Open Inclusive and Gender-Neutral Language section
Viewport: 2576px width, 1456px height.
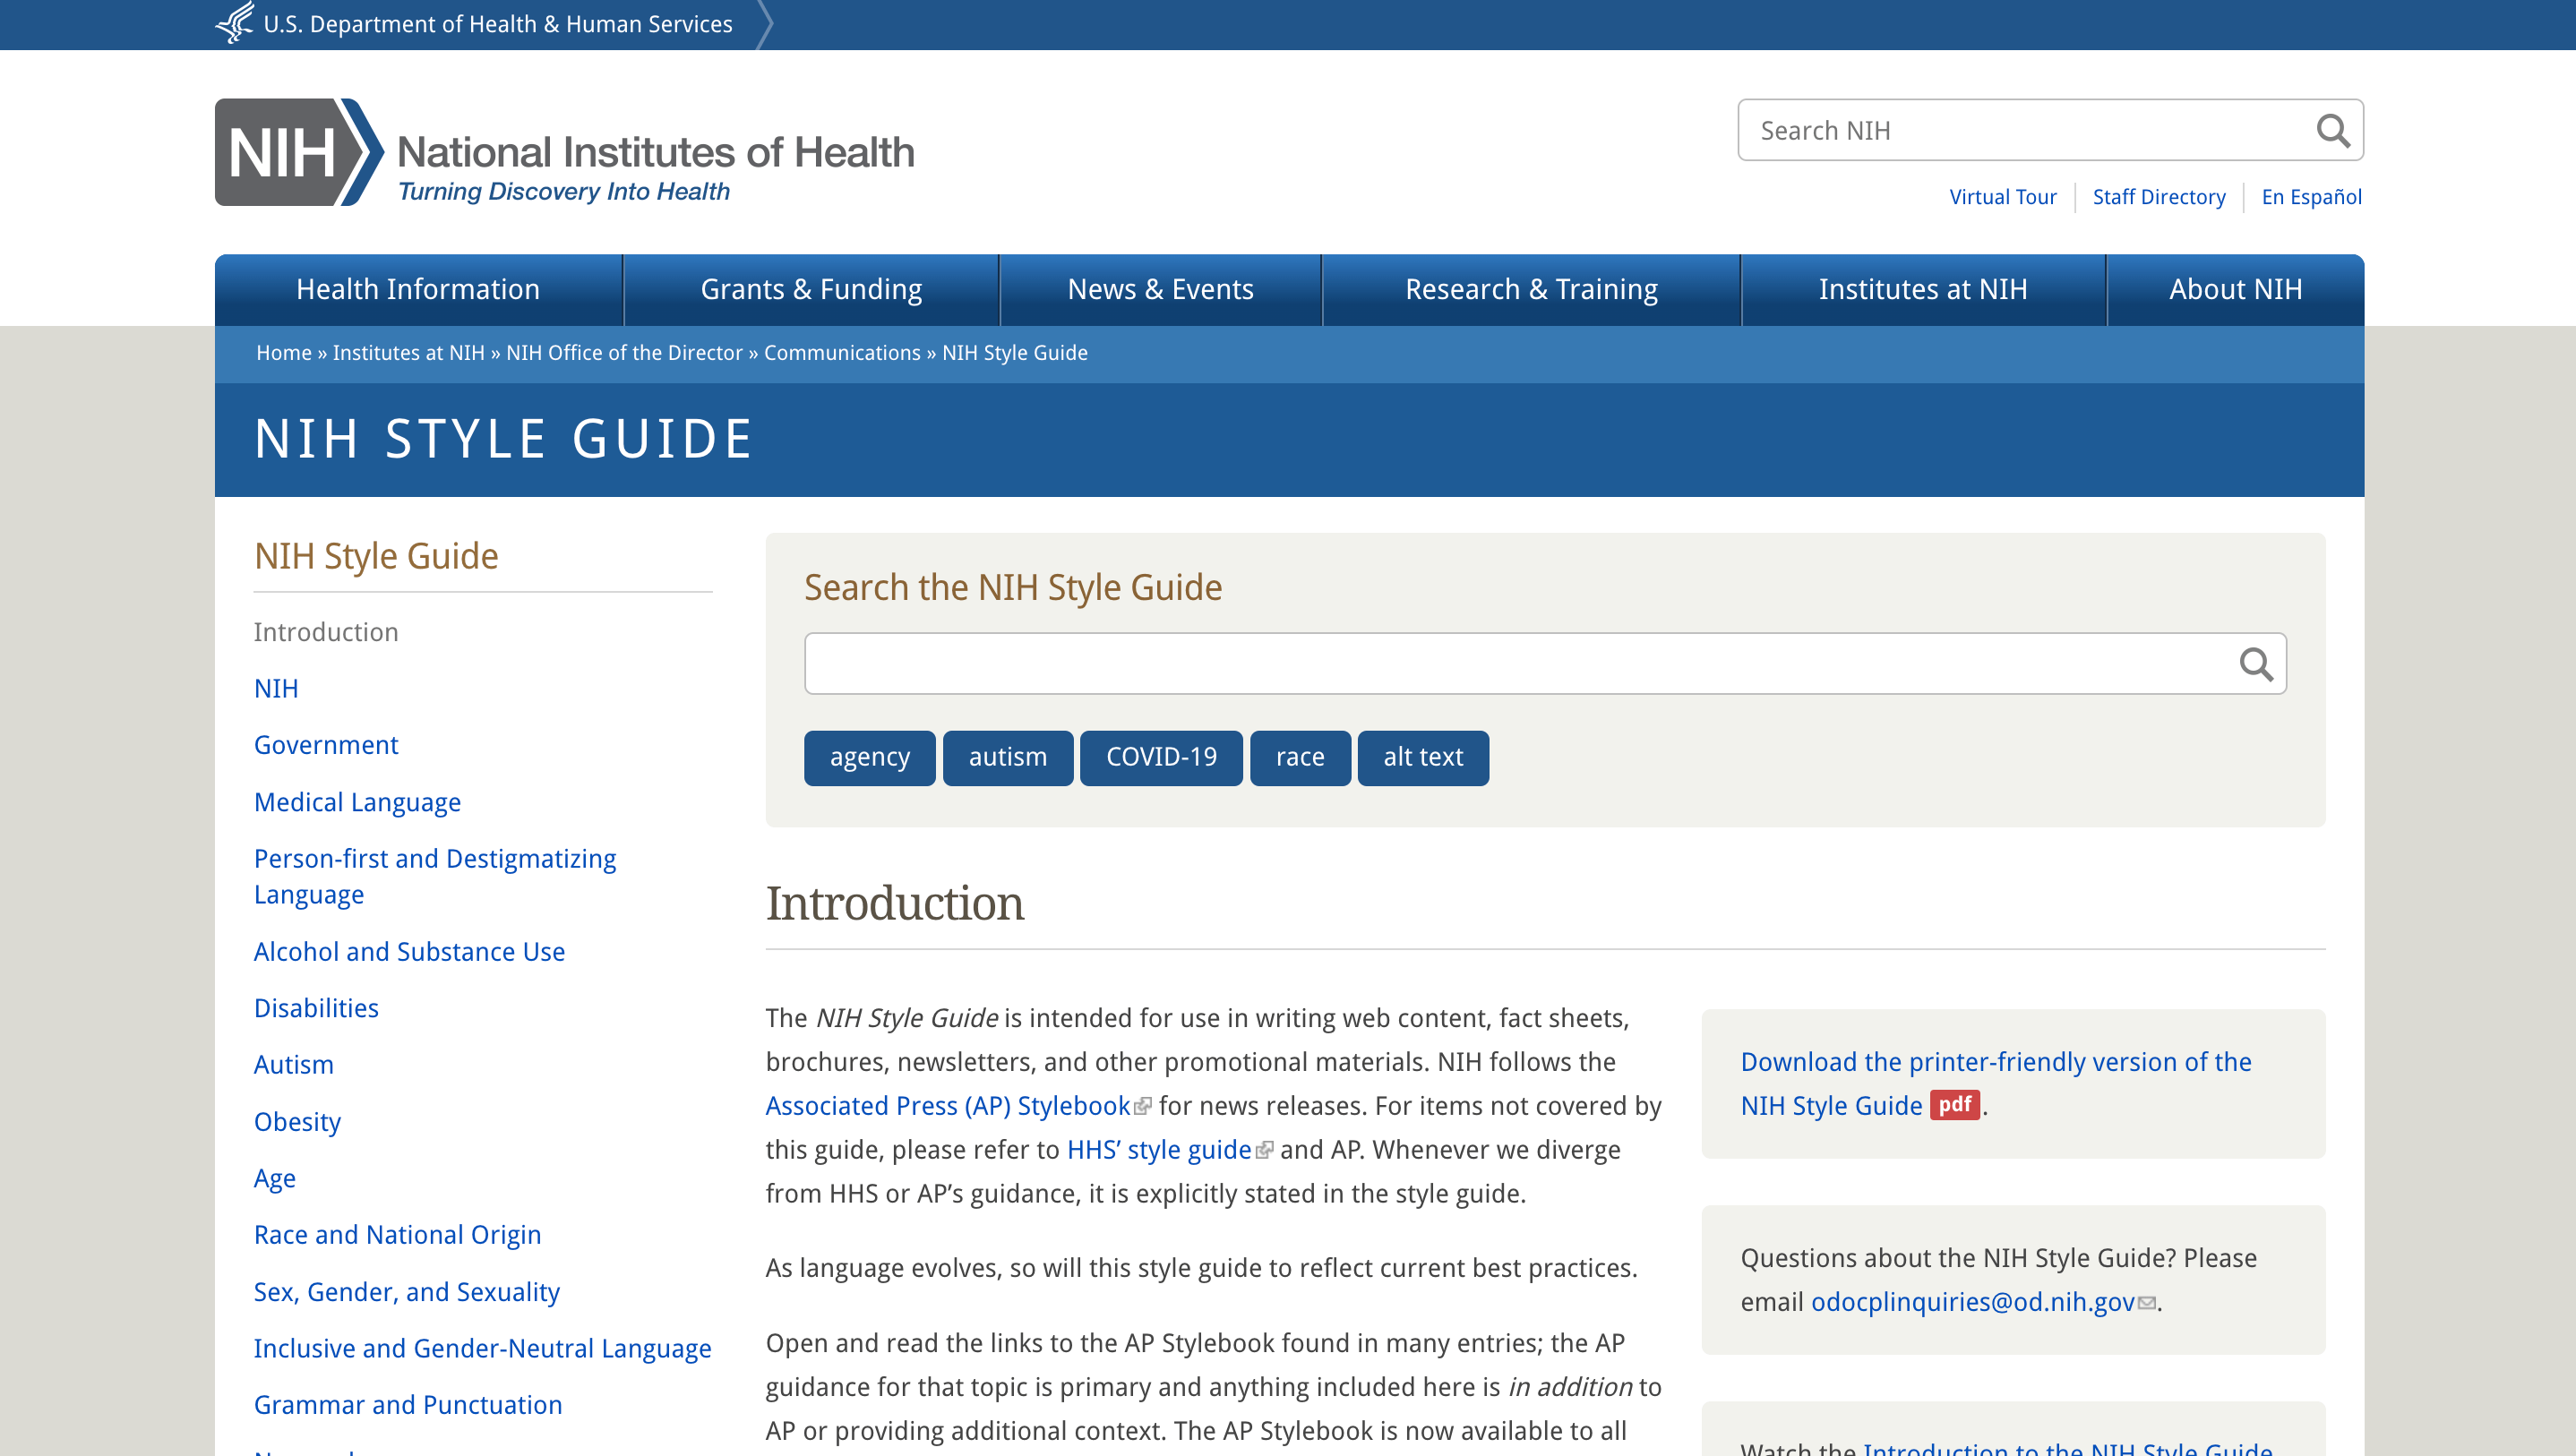pyautogui.click(x=482, y=1349)
